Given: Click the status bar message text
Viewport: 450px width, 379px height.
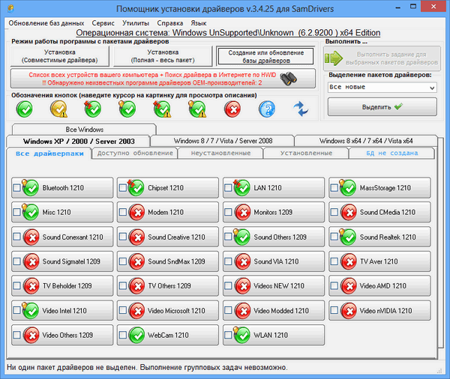Looking at the screenshot, I should pyautogui.click(x=147, y=368).
